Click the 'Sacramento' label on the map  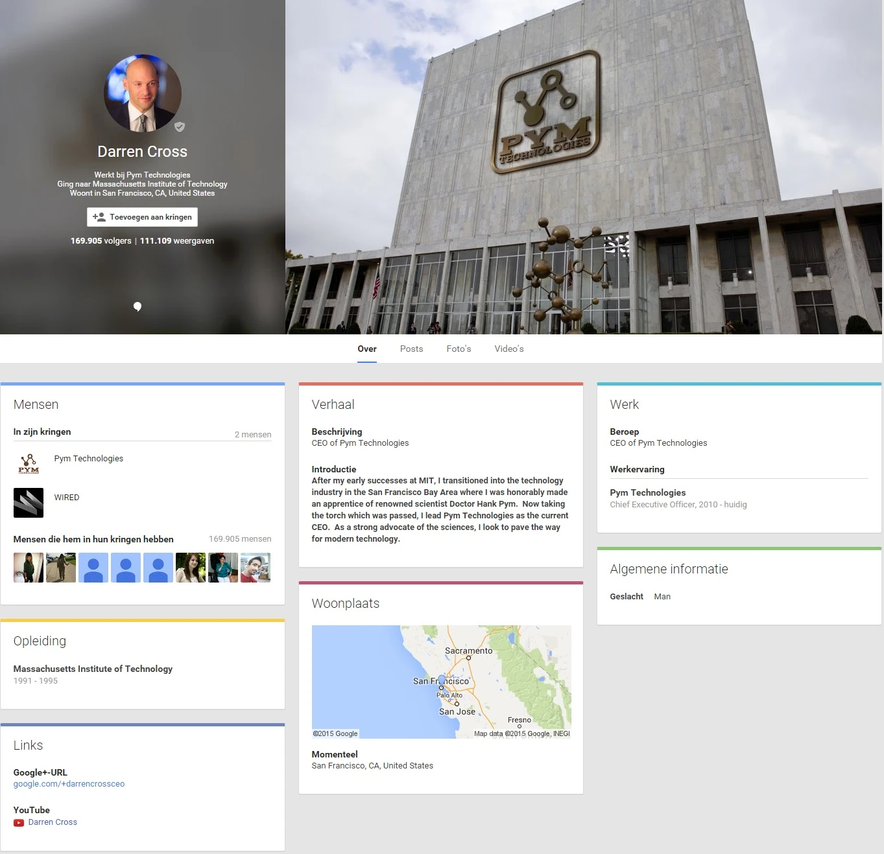[x=469, y=651]
